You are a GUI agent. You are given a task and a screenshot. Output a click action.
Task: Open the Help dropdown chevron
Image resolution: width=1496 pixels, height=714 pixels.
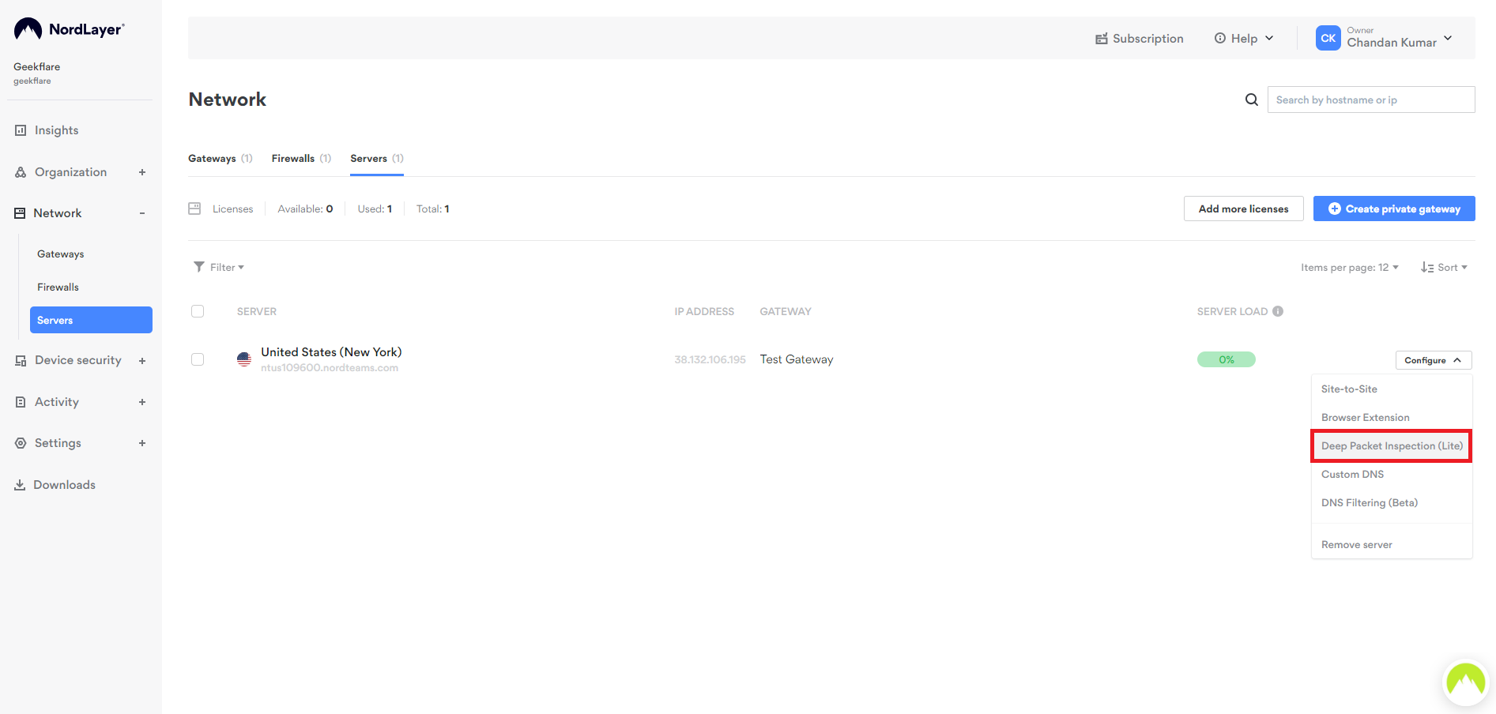(x=1269, y=38)
